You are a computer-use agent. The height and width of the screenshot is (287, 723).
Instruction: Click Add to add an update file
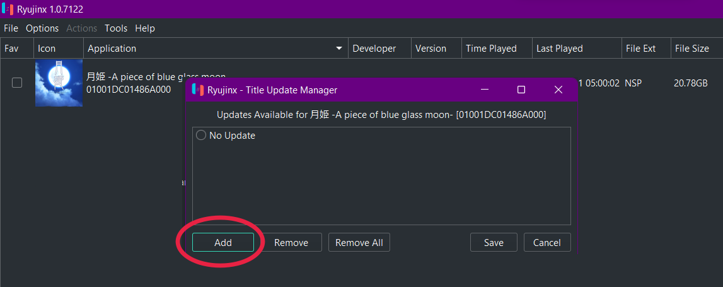(223, 243)
